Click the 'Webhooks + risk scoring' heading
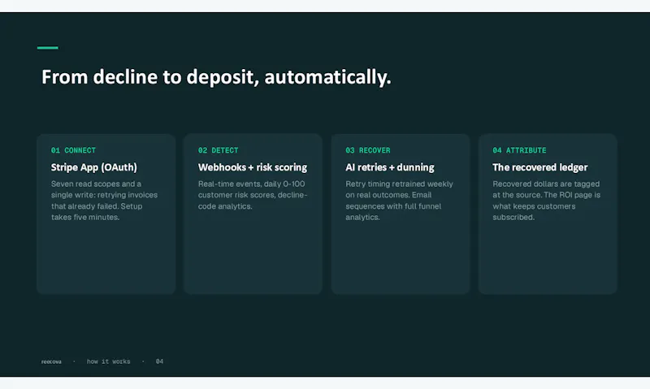 coord(253,167)
